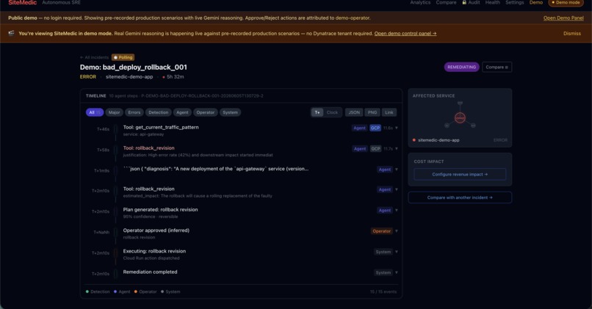Copy timeline Link

pos(389,112)
